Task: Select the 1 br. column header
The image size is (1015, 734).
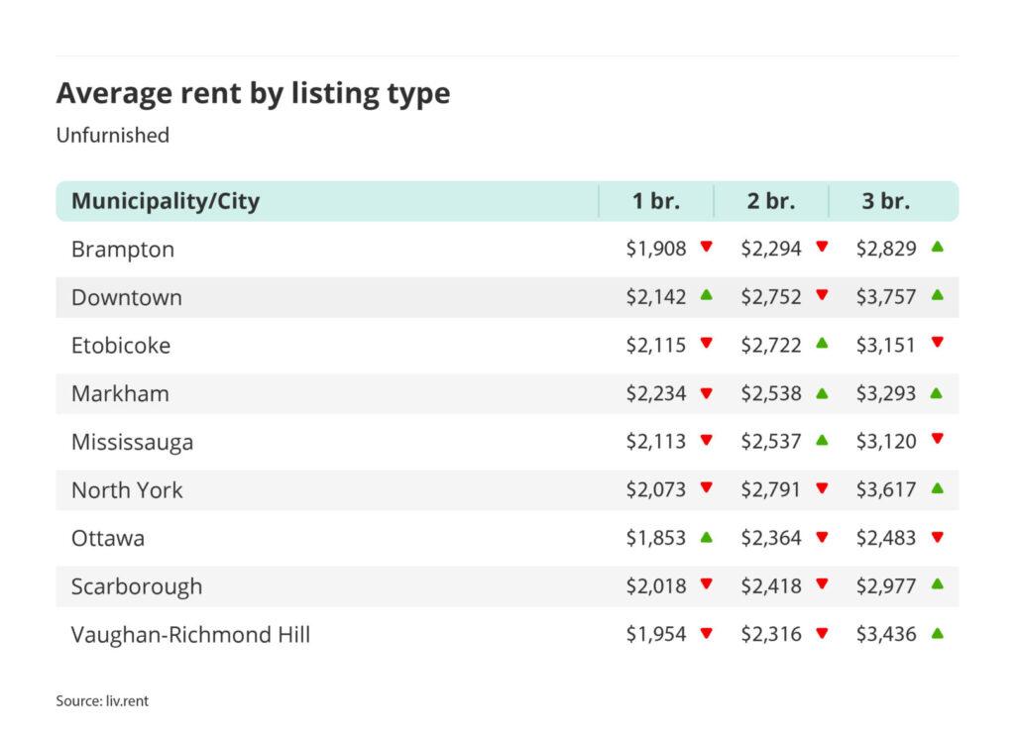Action: [656, 201]
